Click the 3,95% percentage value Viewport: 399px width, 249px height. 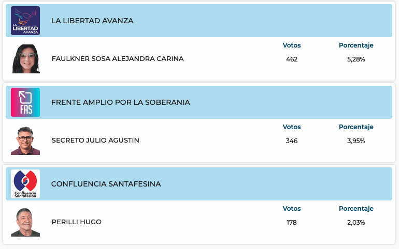(356, 141)
